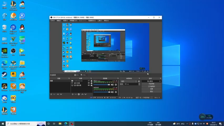Screen dimensions: 224x126
Task: Open the 滤镜 filters button above Sources
Action: 83,75
